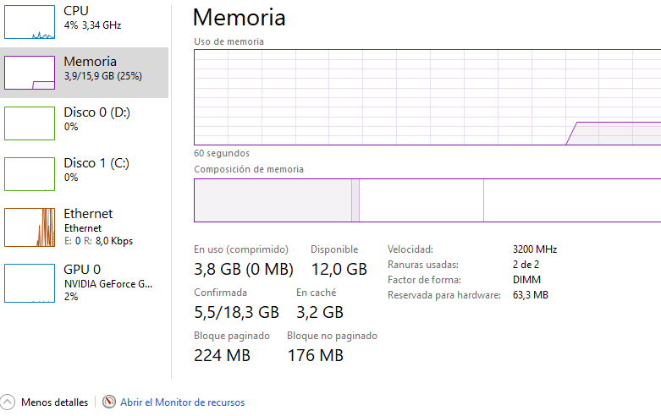Viewport: 661px width, 416px height.
Task: Click the Memoria mini graph thumbnail
Action: tap(30, 73)
